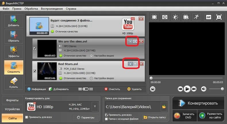This screenshot has width=227, height=124.
Task: Open the Обрезать (trim) tool
Action: coord(14,37)
